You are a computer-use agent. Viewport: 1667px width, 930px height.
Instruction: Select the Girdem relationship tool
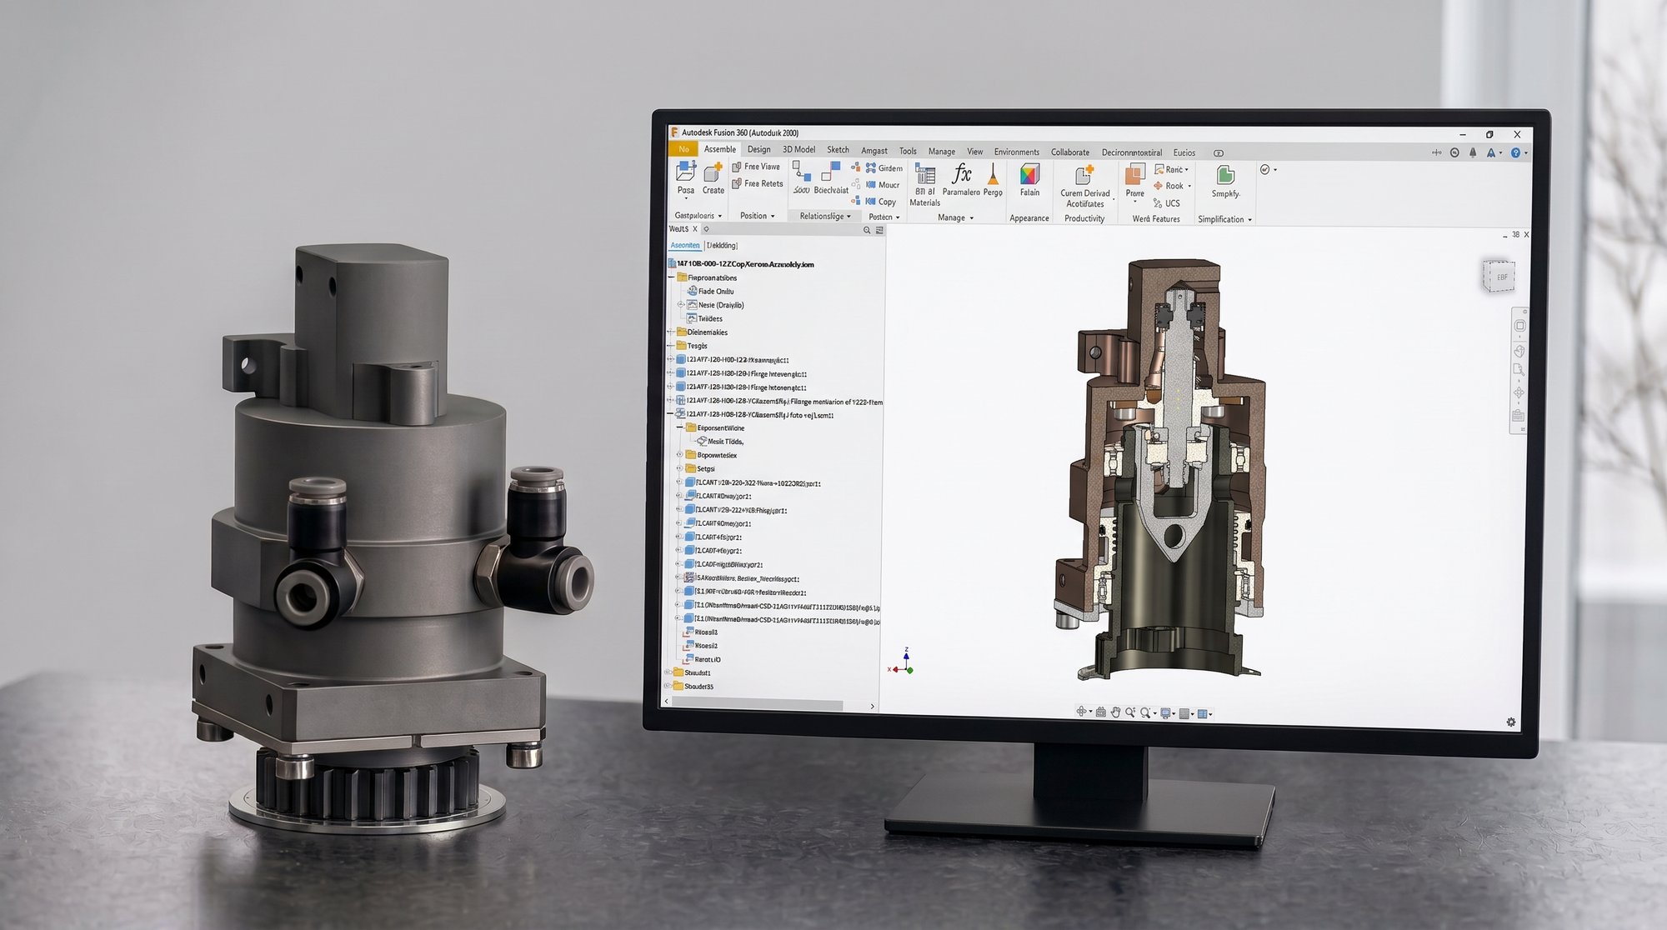[x=884, y=168]
